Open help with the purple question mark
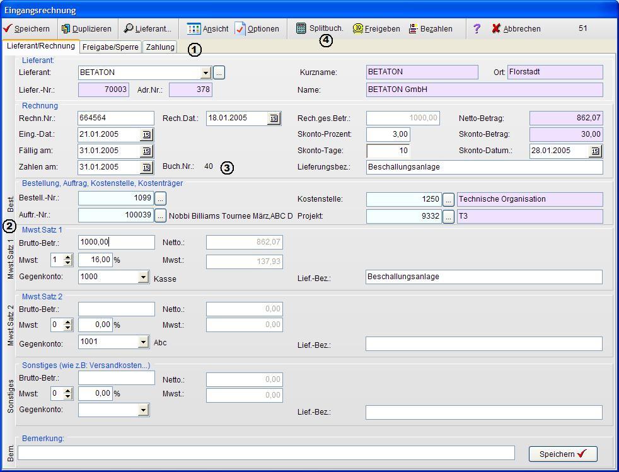Image resolution: width=619 pixels, height=472 pixels. (x=477, y=29)
